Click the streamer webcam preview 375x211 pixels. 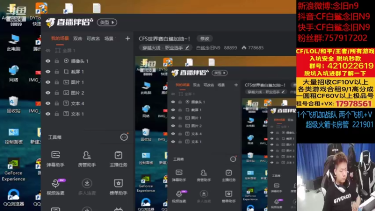tap(336, 177)
